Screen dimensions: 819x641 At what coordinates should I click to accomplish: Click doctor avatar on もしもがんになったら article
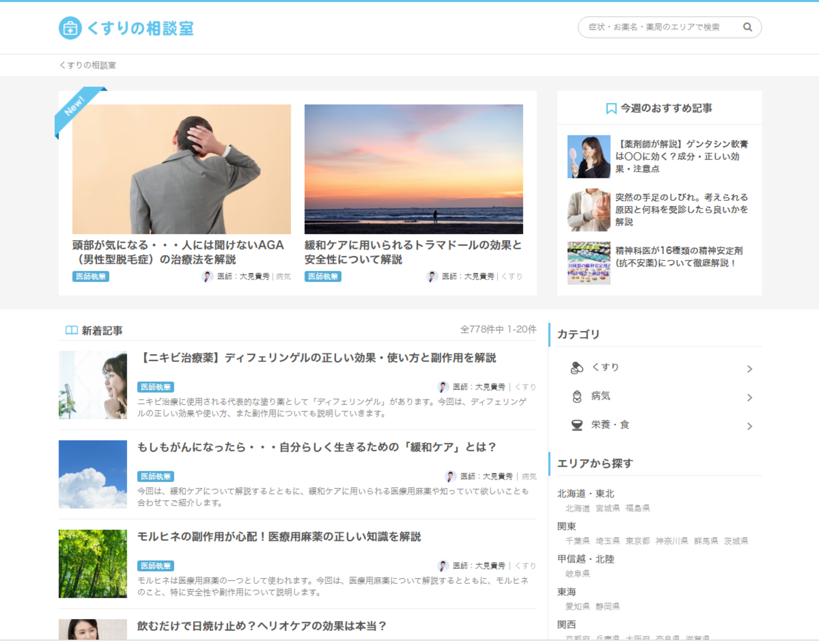tap(451, 476)
